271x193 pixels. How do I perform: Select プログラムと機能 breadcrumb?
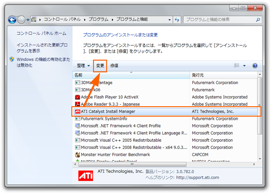(x=132, y=19)
